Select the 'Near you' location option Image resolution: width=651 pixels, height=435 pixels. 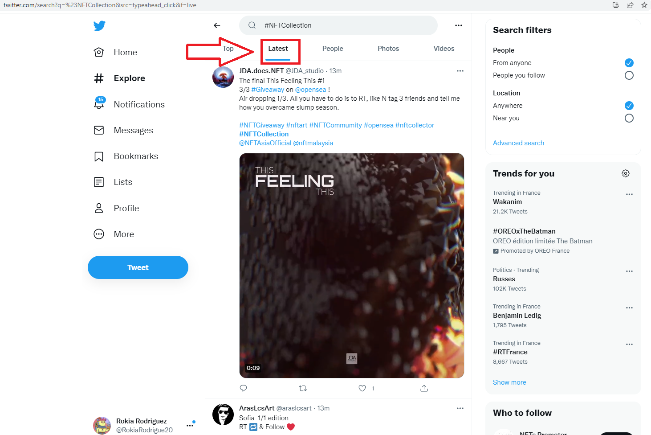(629, 118)
